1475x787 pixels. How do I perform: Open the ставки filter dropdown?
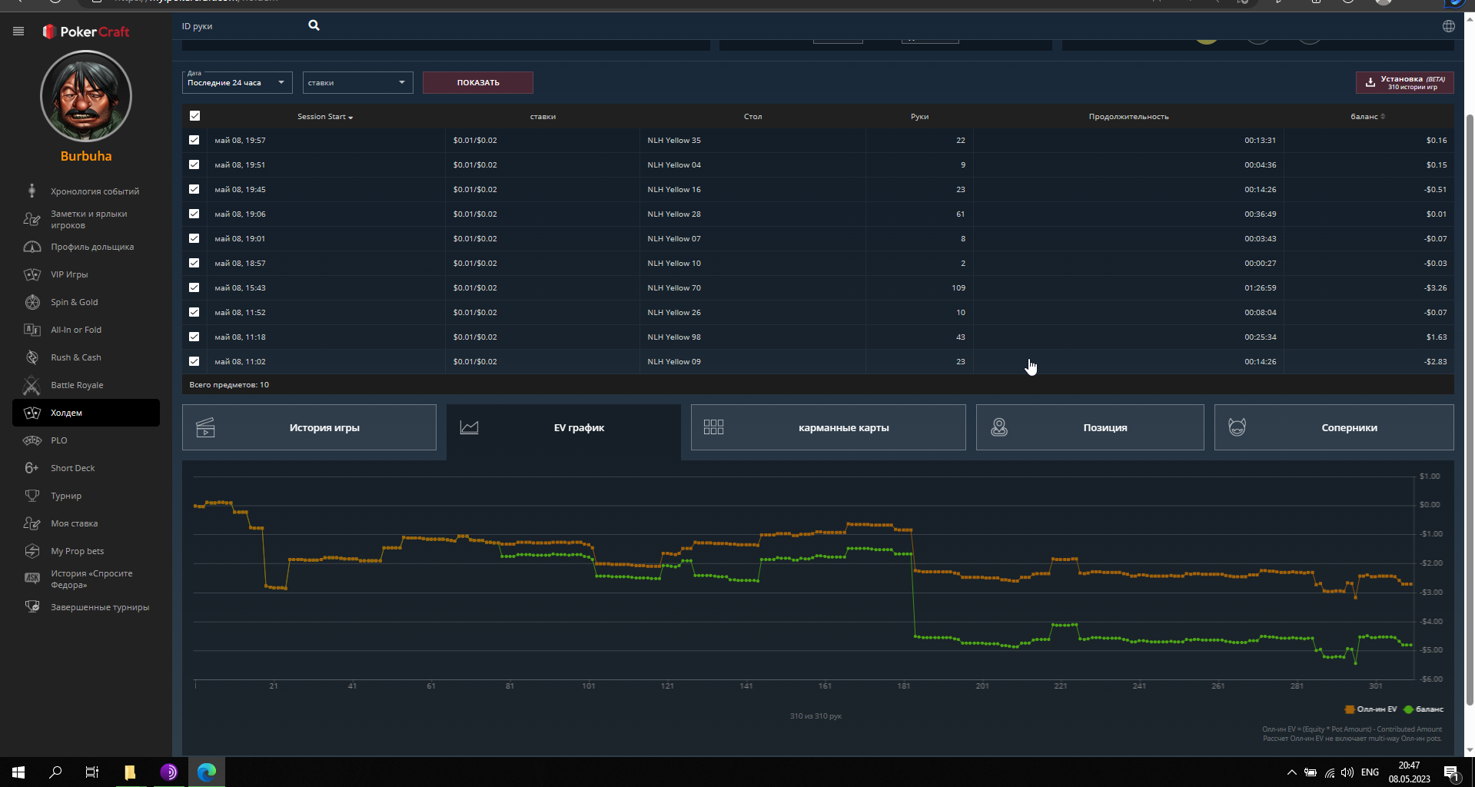tap(357, 82)
